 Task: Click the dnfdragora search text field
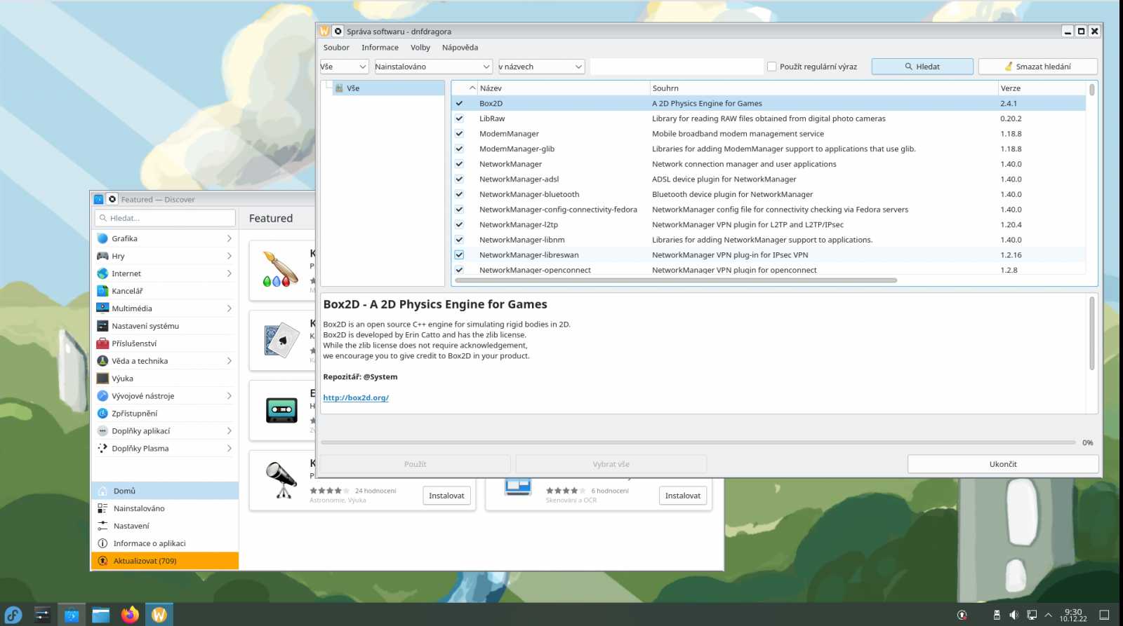(677, 67)
